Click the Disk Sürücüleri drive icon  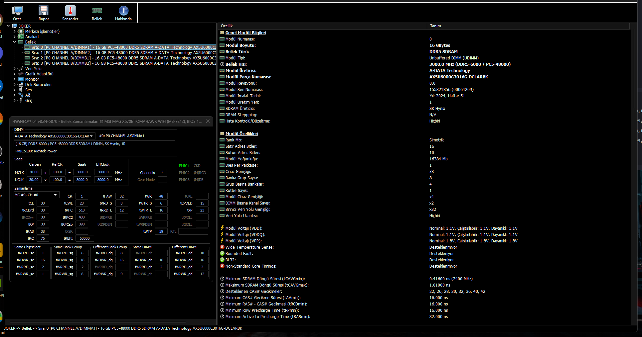[21, 84]
